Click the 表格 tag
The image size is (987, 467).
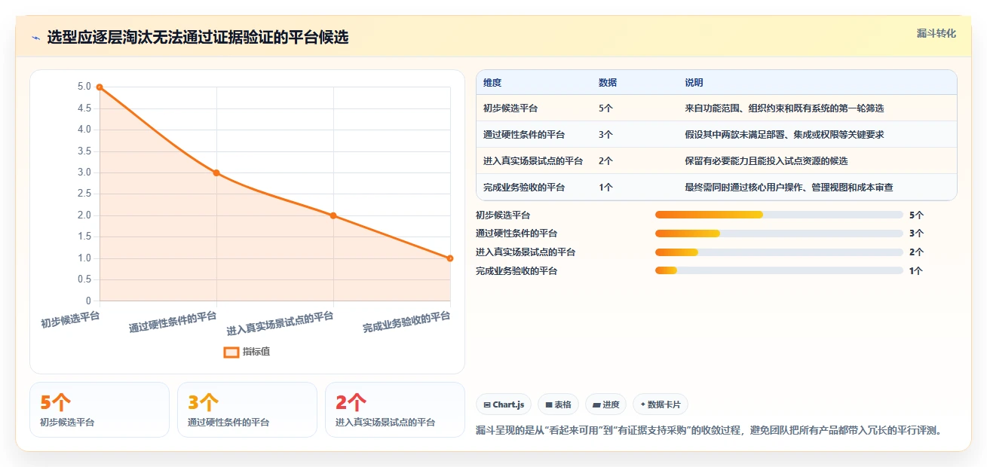[558, 404]
